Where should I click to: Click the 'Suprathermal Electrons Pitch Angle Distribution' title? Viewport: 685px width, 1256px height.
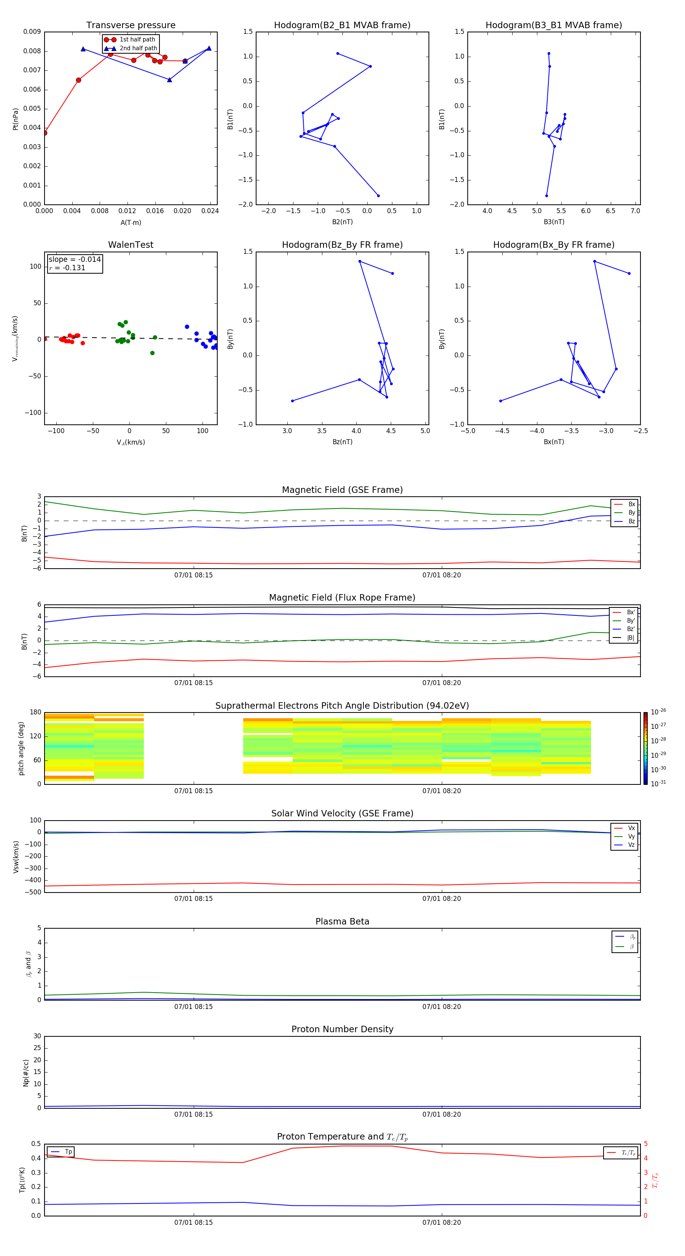pos(342,706)
